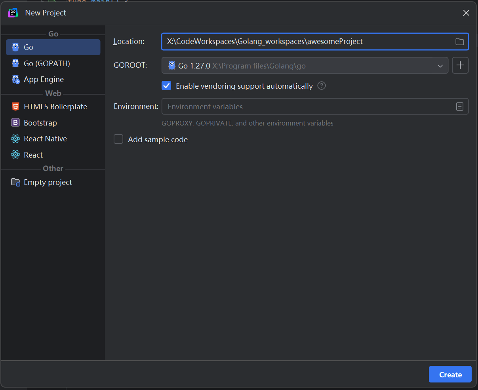Click the 'Other' section header

(x=53, y=169)
